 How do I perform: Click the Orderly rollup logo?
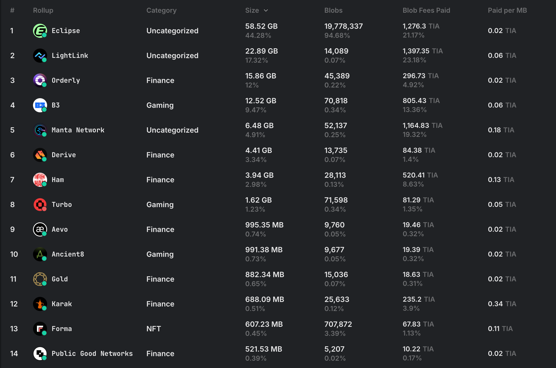40,80
